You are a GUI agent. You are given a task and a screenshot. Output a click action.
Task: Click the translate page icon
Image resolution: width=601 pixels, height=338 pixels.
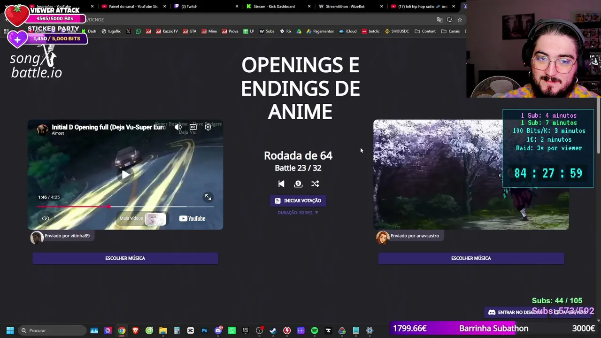[439, 20]
